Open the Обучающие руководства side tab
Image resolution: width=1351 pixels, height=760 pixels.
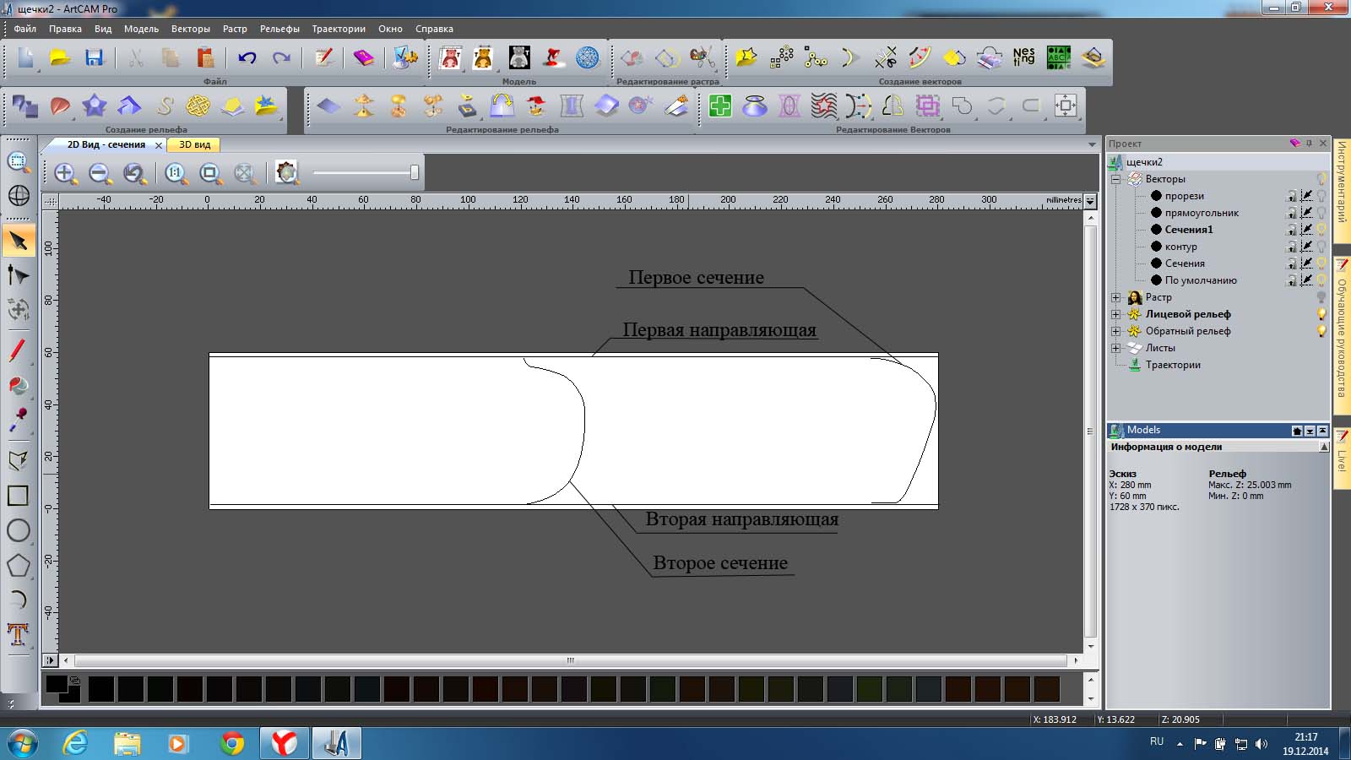tap(1342, 337)
